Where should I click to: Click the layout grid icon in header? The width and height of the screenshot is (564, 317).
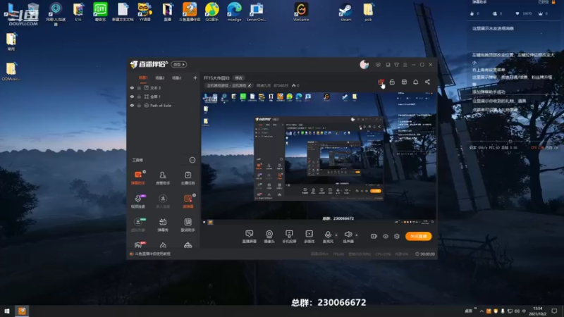404,82
